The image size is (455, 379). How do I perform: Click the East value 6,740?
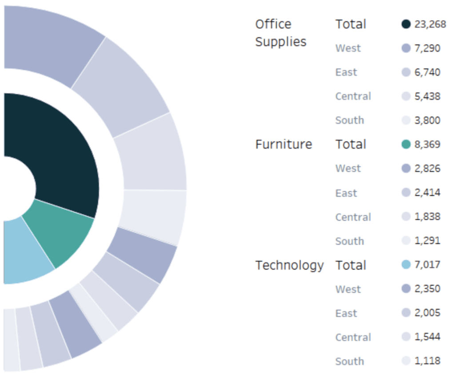pyautogui.click(x=427, y=72)
